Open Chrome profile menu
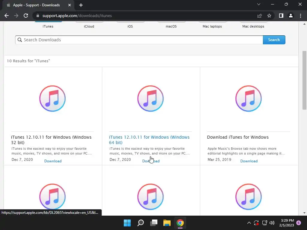The width and height of the screenshot is (307, 230). click(291, 16)
